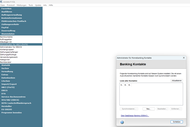
Task: Select Bankkontakte in Stammdaten list
Action: [6, 37]
